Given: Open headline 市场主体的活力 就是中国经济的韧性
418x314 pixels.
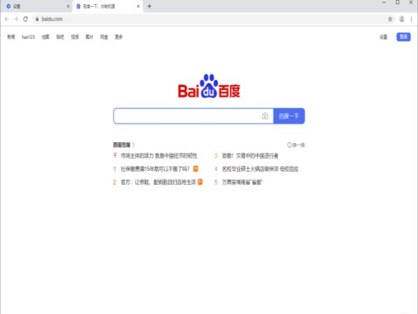Looking at the screenshot, I should click(x=159, y=156).
